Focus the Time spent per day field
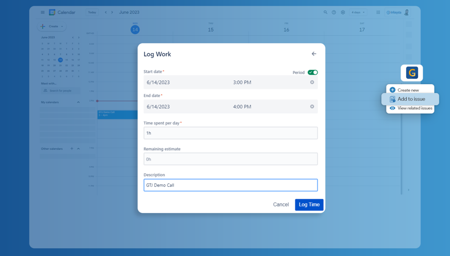The width and height of the screenshot is (450, 256). 230,133
